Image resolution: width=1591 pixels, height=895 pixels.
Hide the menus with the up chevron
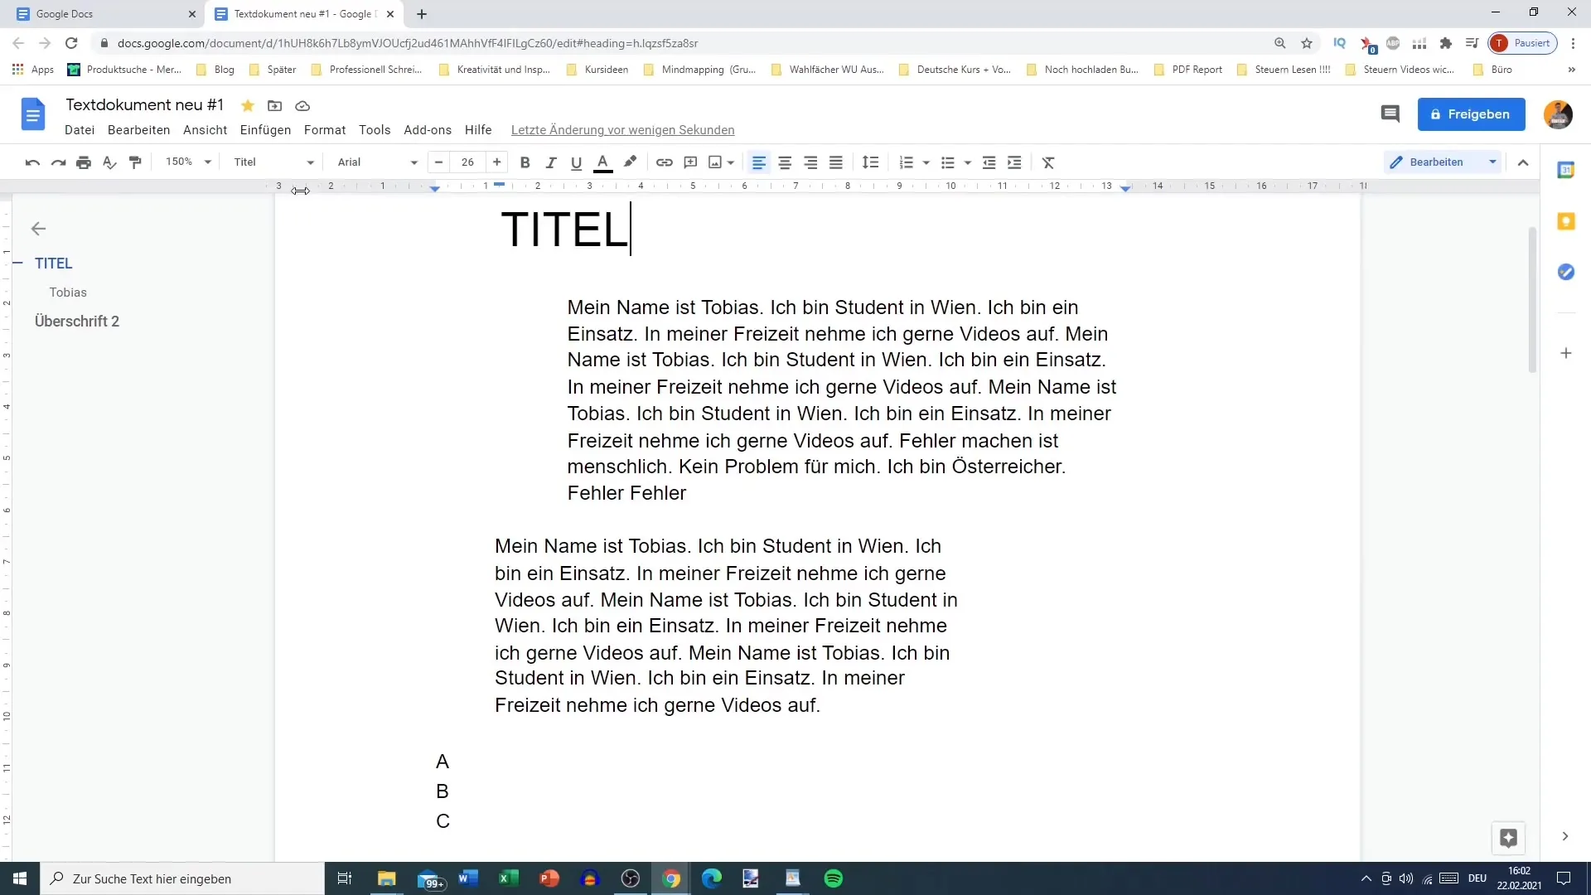pos(1523,162)
